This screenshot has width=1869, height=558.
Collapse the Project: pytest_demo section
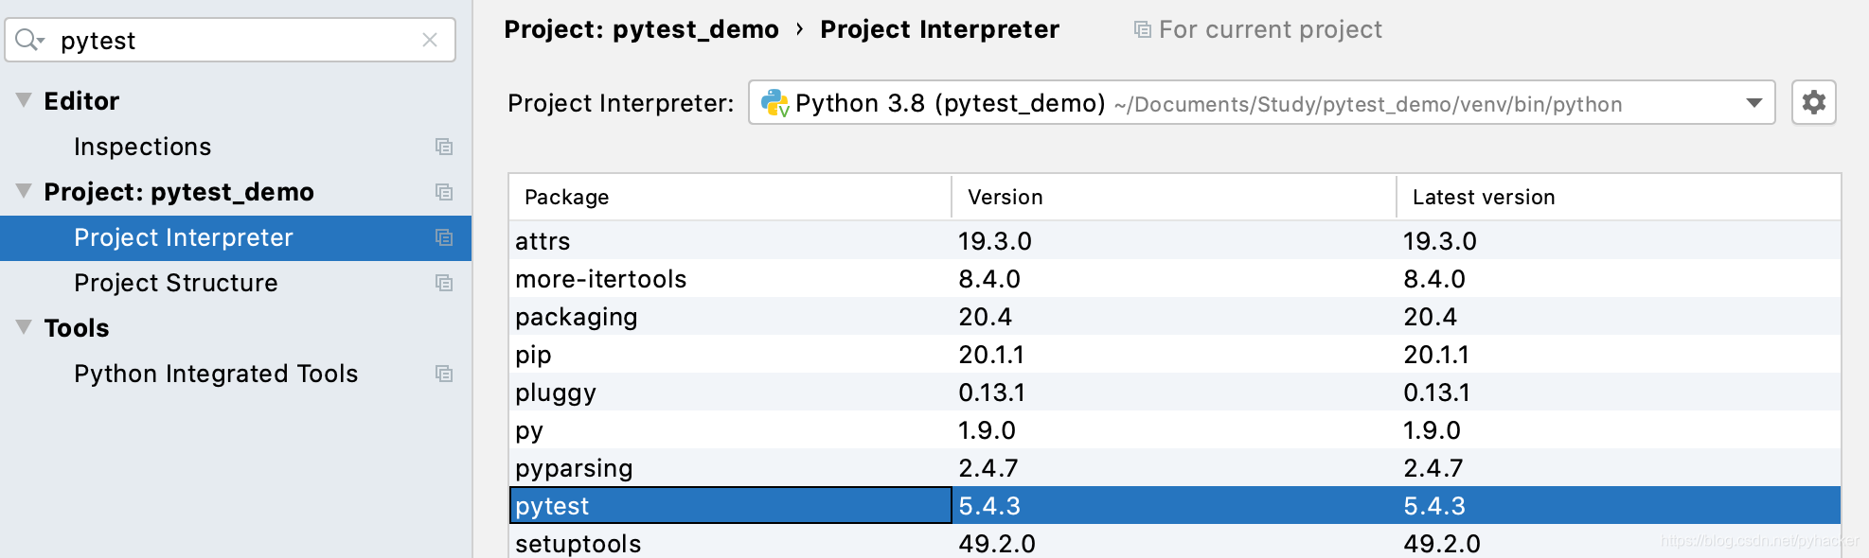click(24, 191)
